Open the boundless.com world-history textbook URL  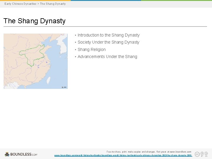123,155
